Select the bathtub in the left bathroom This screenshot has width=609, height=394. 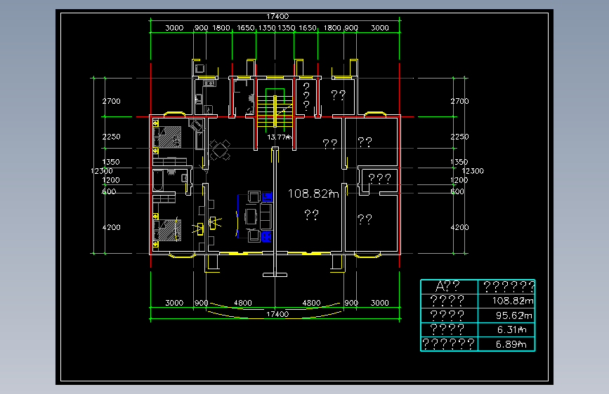(x=158, y=180)
